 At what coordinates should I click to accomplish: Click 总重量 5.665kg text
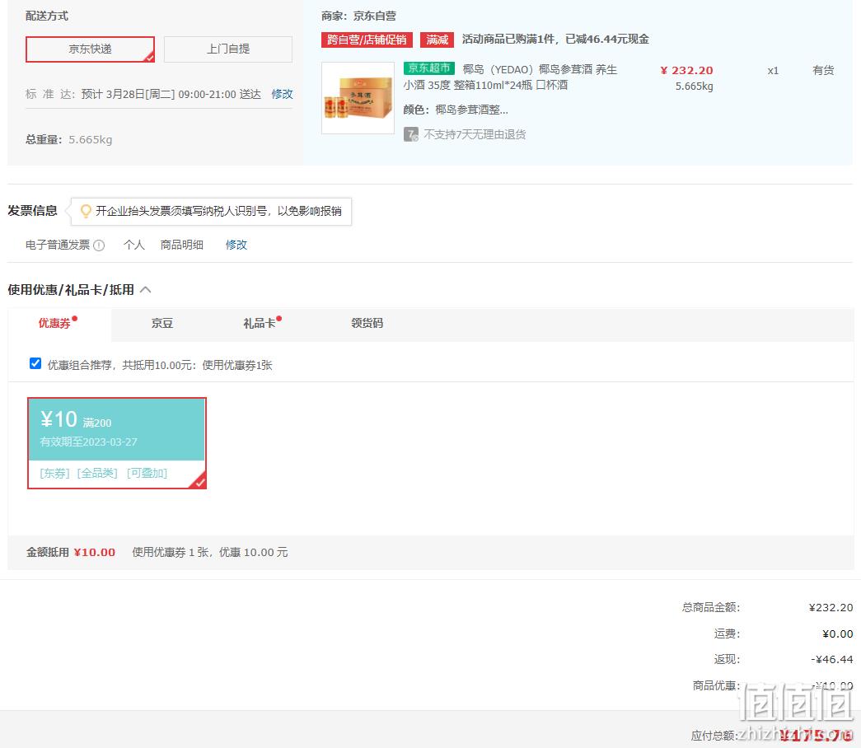tap(68, 139)
